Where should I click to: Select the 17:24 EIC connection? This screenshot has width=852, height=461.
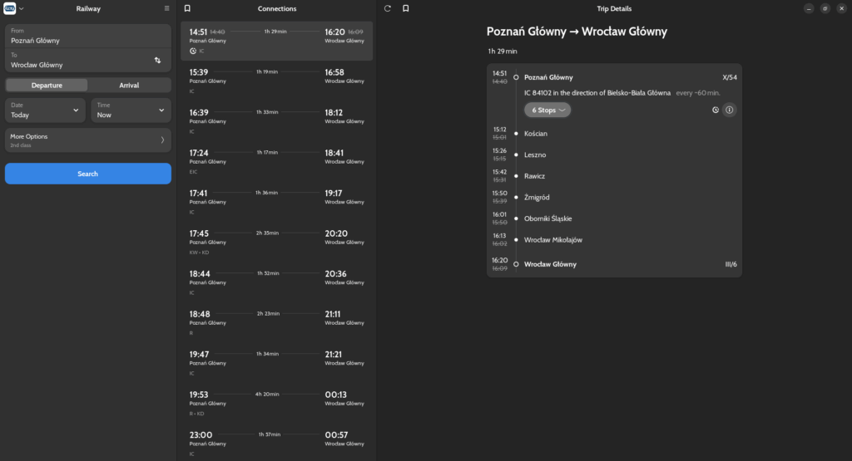(276, 162)
